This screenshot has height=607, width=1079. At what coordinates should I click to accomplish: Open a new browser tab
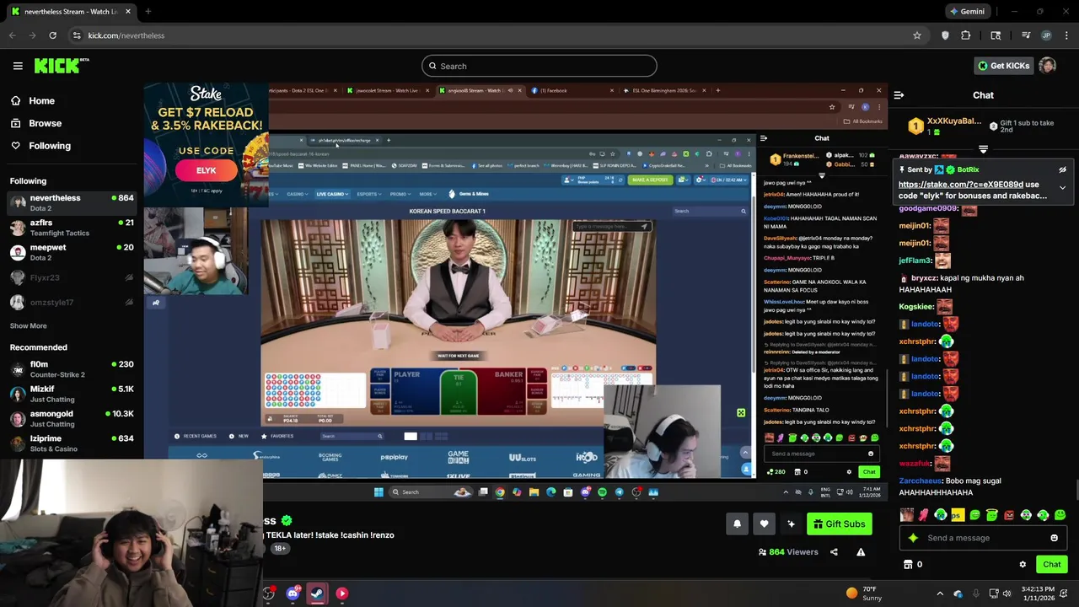point(148,12)
